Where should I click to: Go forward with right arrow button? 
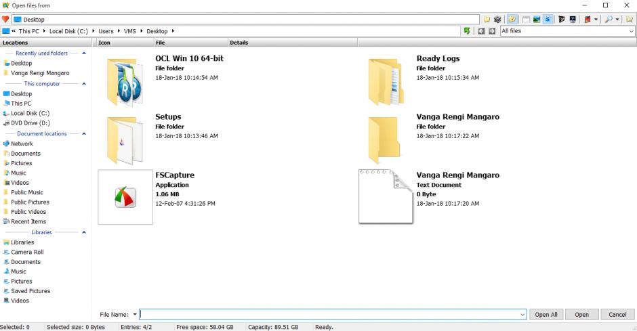click(x=491, y=31)
